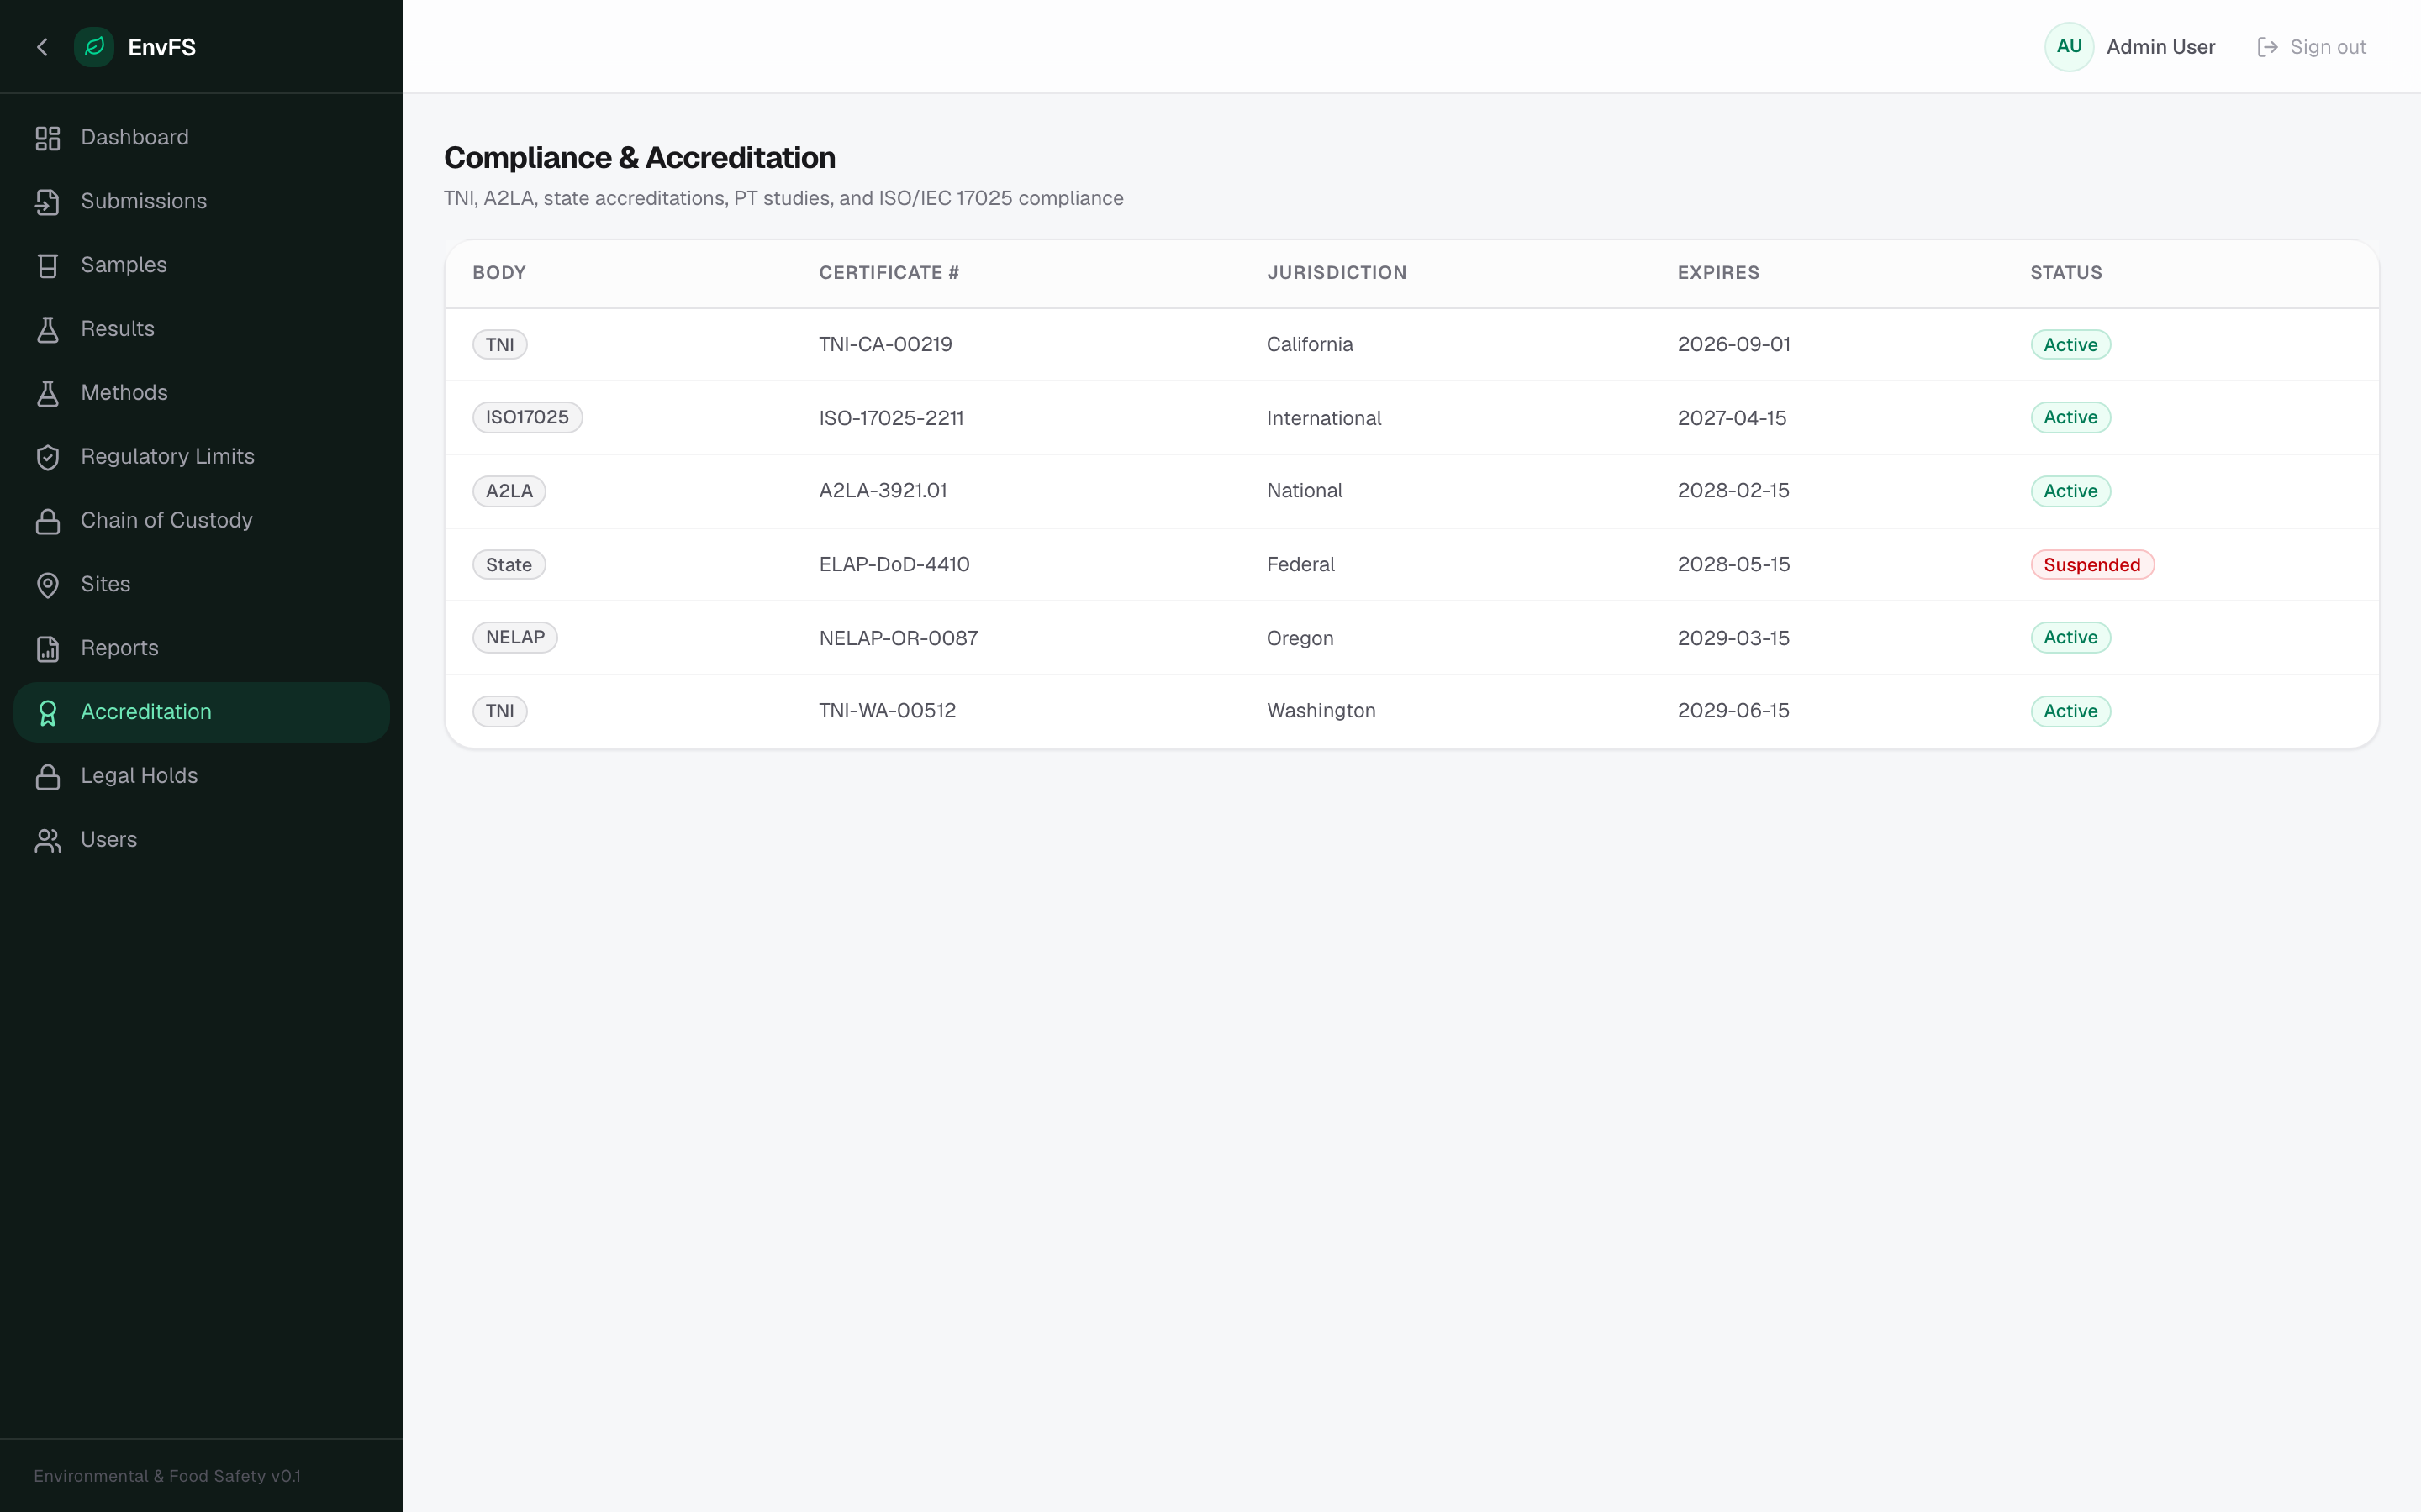
Task: Click the Oregon jurisdiction cell
Action: (1300, 639)
